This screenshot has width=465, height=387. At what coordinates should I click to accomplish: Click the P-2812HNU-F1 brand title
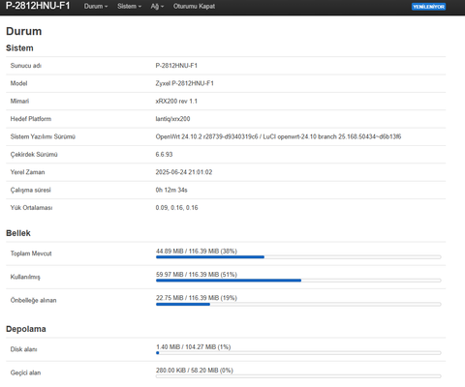(x=38, y=6)
